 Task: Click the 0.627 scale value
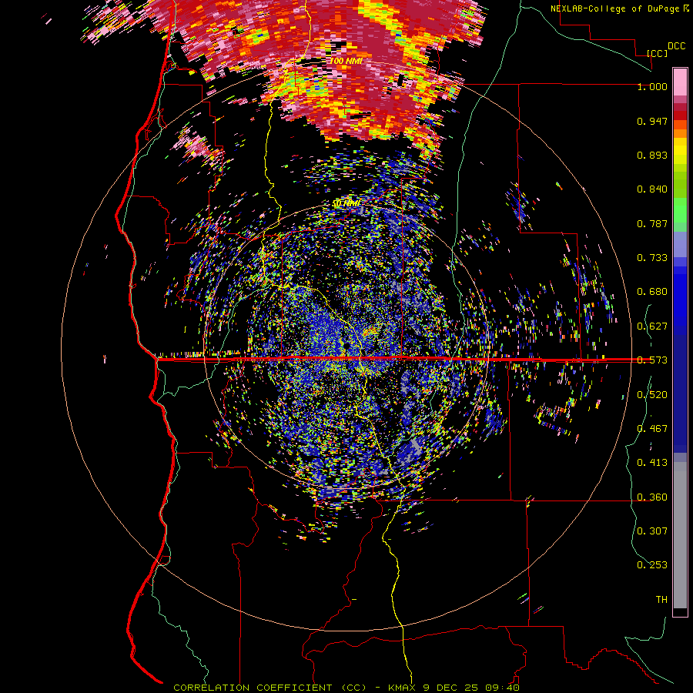652,326
